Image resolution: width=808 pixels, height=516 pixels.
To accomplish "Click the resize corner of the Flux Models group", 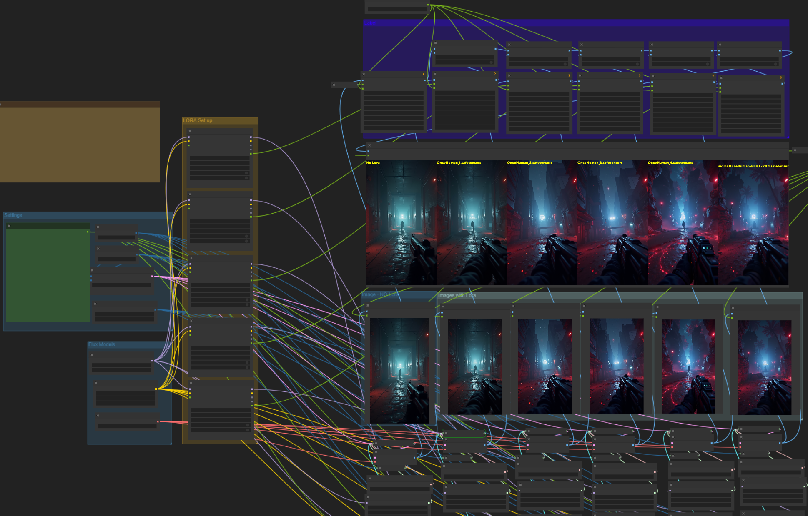I will click(x=170, y=443).
